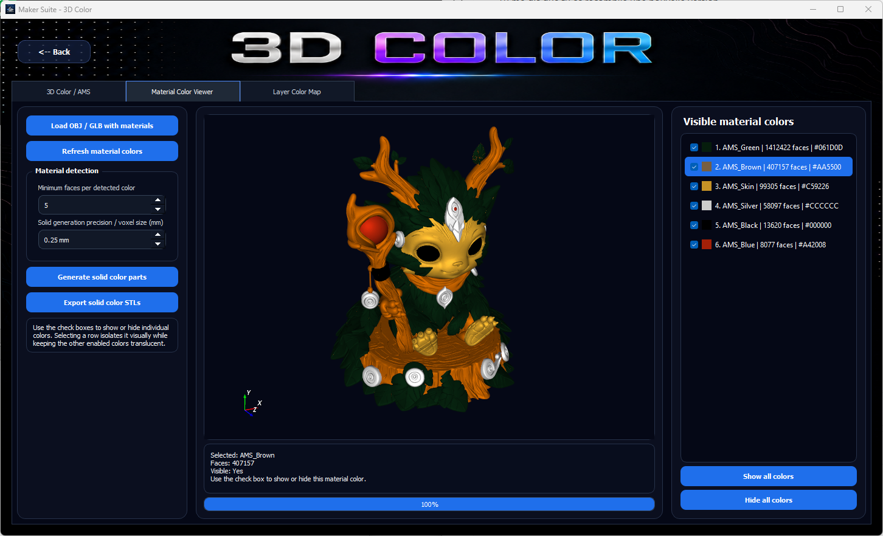Click 'Minimum faces per detected color' label
Image resolution: width=883 pixels, height=536 pixels.
tap(86, 188)
